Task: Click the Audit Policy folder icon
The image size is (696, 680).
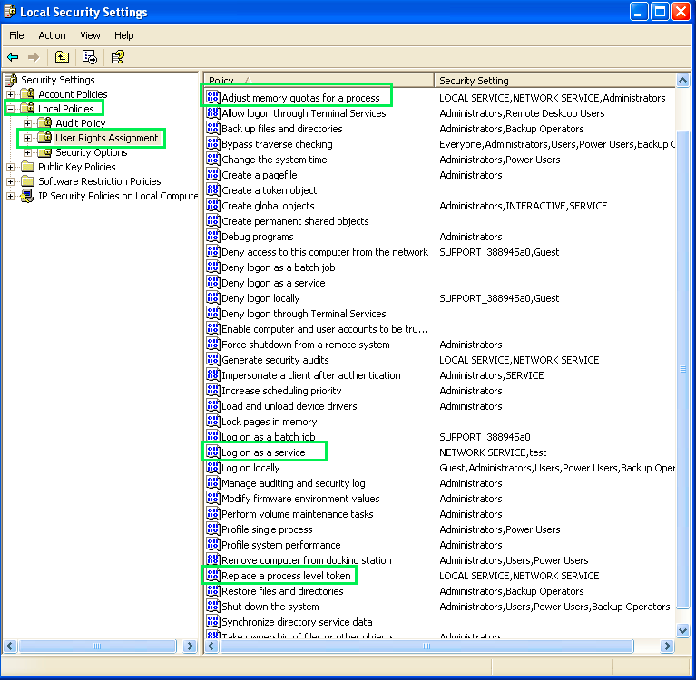Action: coord(44,123)
